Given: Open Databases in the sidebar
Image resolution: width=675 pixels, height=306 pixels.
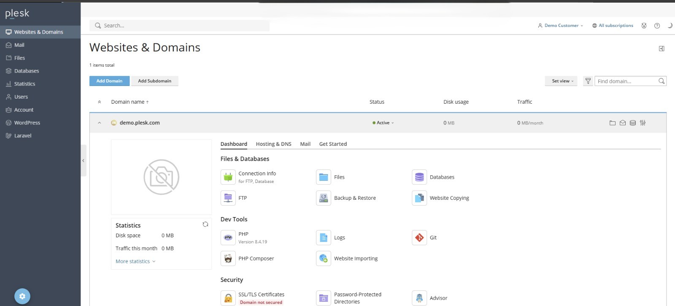Looking at the screenshot, I should (40, 71).
